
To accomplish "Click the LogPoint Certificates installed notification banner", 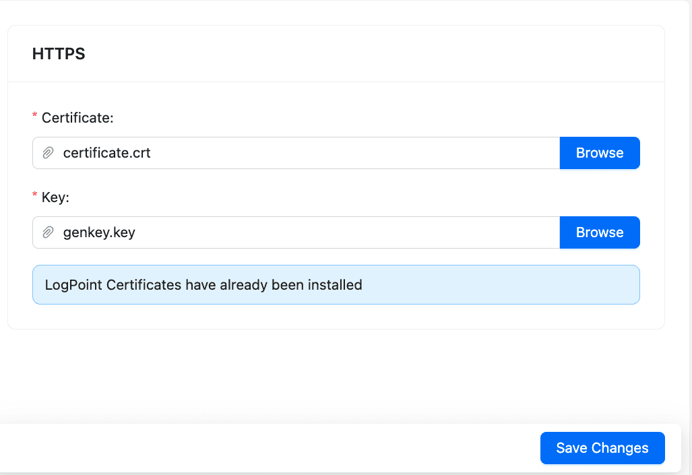I will (x=336, y=284).
